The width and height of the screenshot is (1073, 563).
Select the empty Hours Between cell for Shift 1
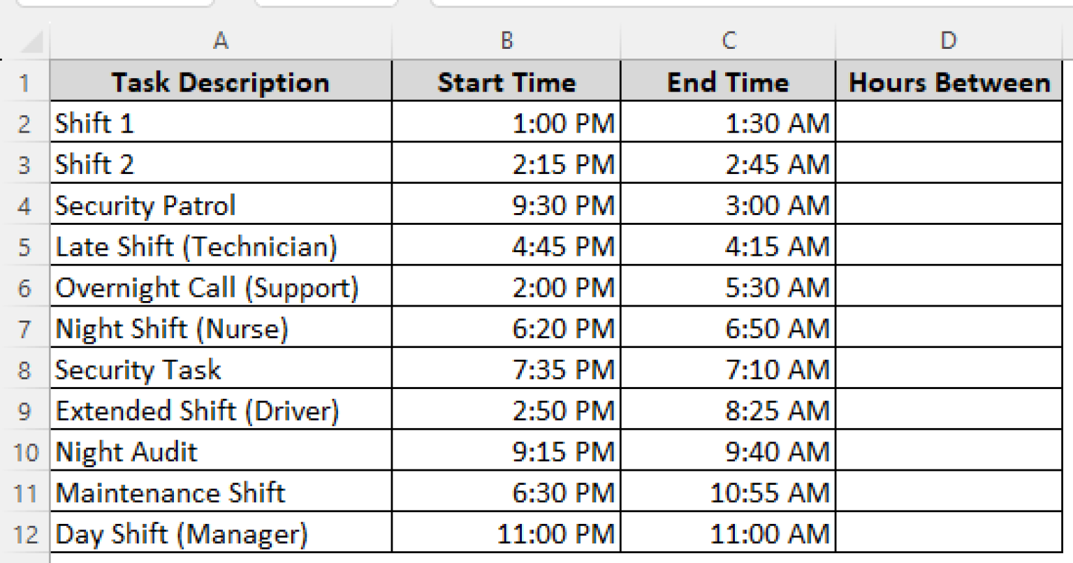tap(949, 123)
